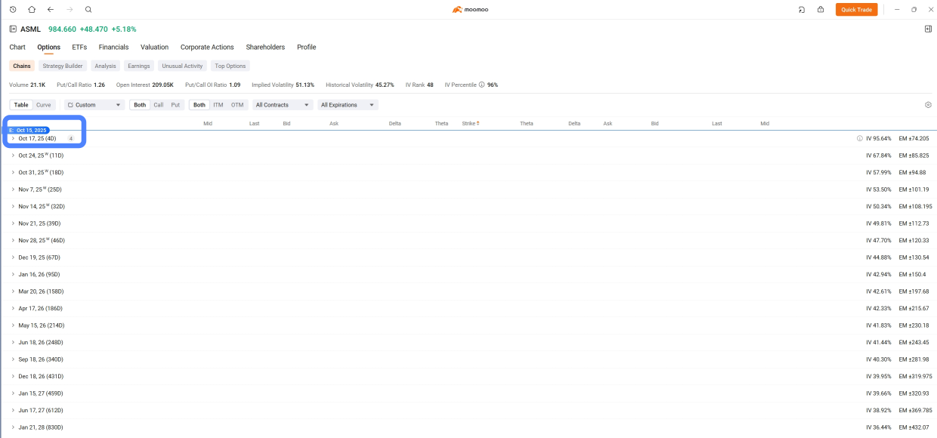Viewport: 937px width, 438px height.
Task: Open Strategy Builder
Action: (x=63, y=66)
